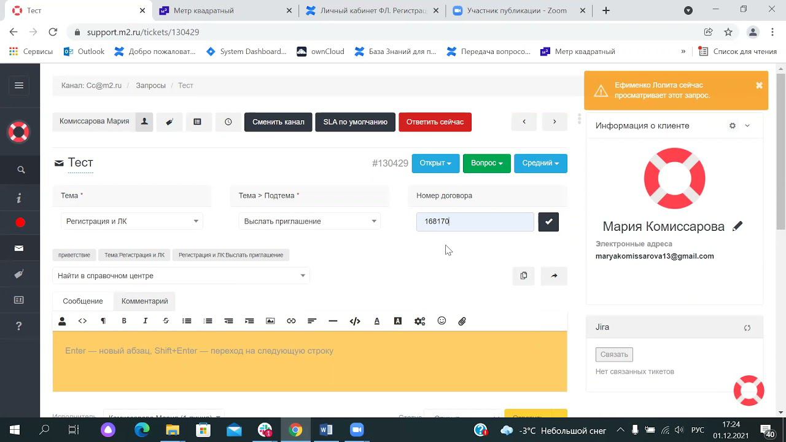
Task: Open Word from the Windows taskbar
Action: tap(326, 430)
